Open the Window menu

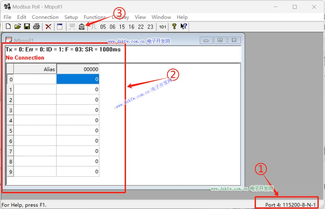161,17
